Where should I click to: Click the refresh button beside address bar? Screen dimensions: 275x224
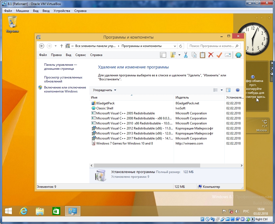point(181,46)
